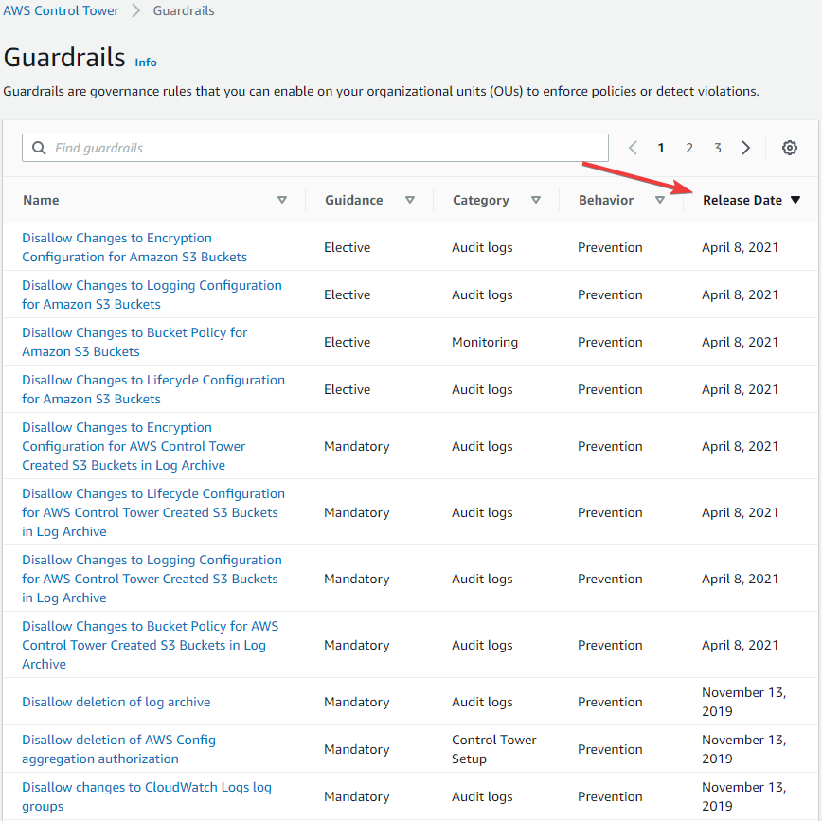This screenshot has height=821, width=822.
Task: Click the Category column header
Action: [x=481, y=200]
